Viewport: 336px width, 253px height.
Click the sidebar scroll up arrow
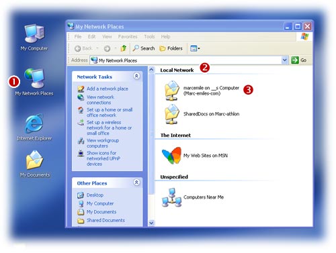click(x=151, y=70)
